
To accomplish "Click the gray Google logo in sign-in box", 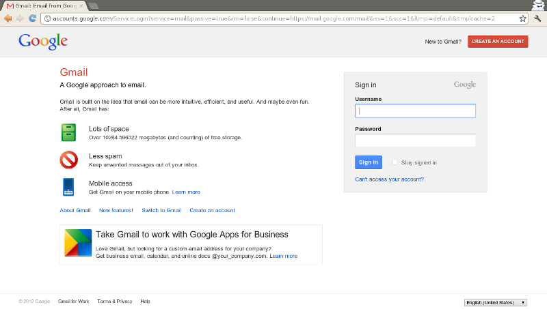I will (x=465, y=85).
